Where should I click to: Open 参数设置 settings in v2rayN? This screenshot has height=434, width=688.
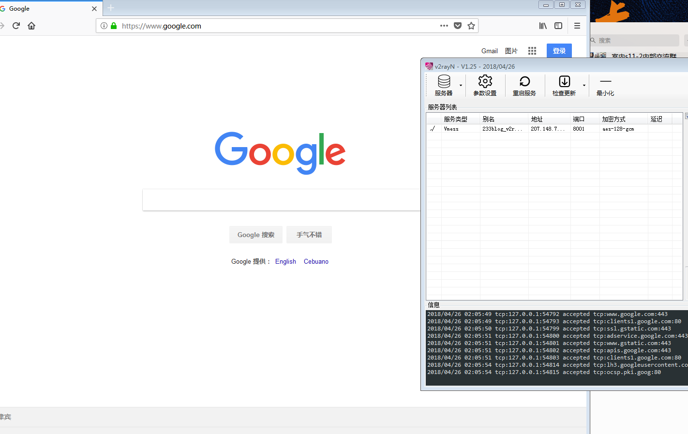click(x=485, y=86)
